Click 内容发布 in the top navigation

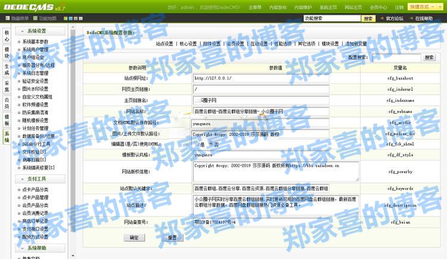coord(278,7)
